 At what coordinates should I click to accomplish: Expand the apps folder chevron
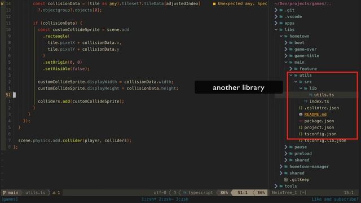click(x=276, y=23)
